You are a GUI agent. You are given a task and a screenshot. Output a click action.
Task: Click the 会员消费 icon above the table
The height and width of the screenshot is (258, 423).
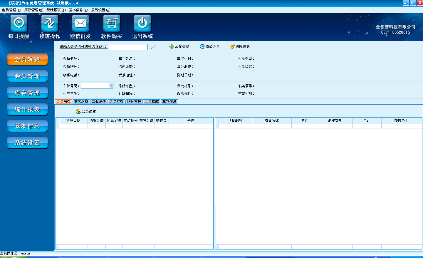[78, 111]
